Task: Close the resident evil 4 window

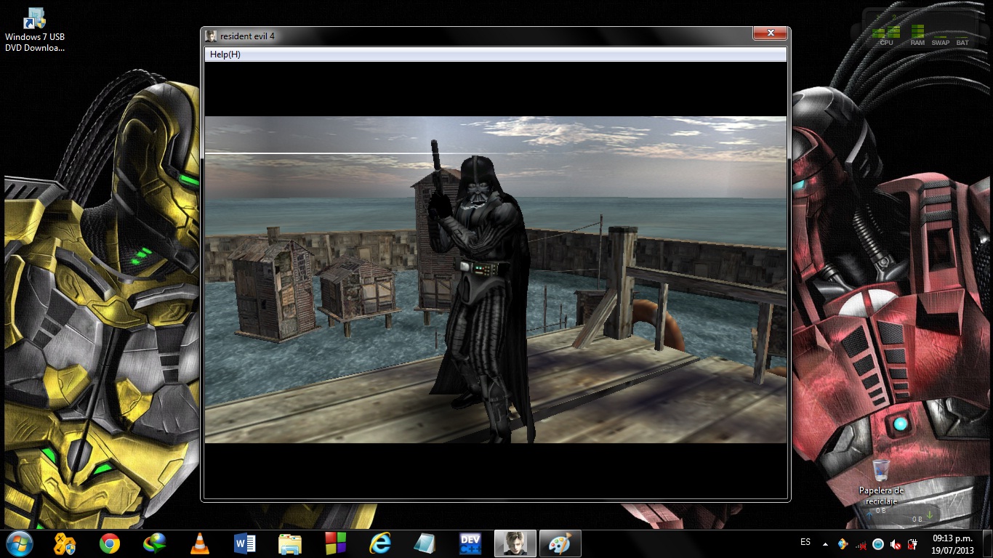Action: 769,33
